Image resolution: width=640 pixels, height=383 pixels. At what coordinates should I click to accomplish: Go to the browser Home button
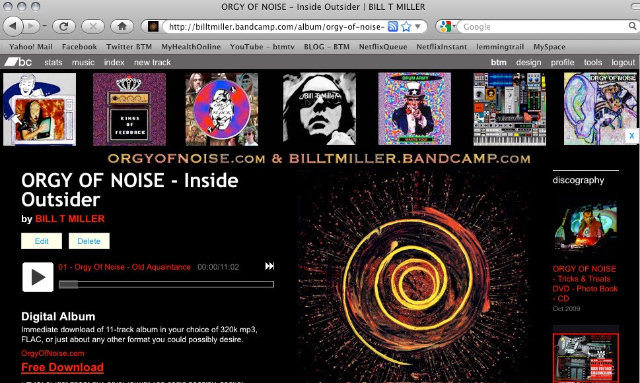(x=122, y=26)
